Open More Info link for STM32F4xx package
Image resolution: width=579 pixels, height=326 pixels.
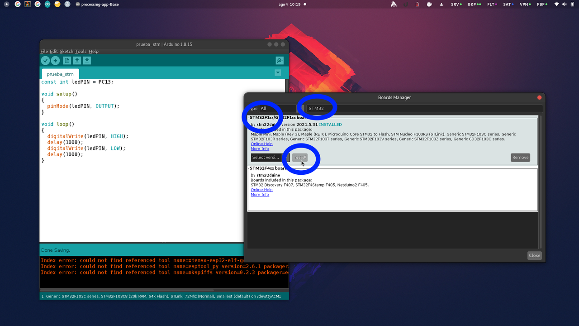[x=260, y=194]
